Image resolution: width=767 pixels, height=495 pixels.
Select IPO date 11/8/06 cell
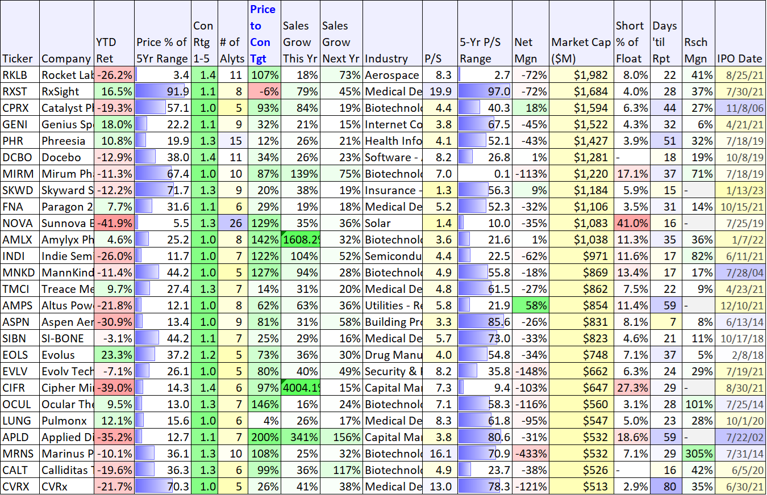click(740, 108)
